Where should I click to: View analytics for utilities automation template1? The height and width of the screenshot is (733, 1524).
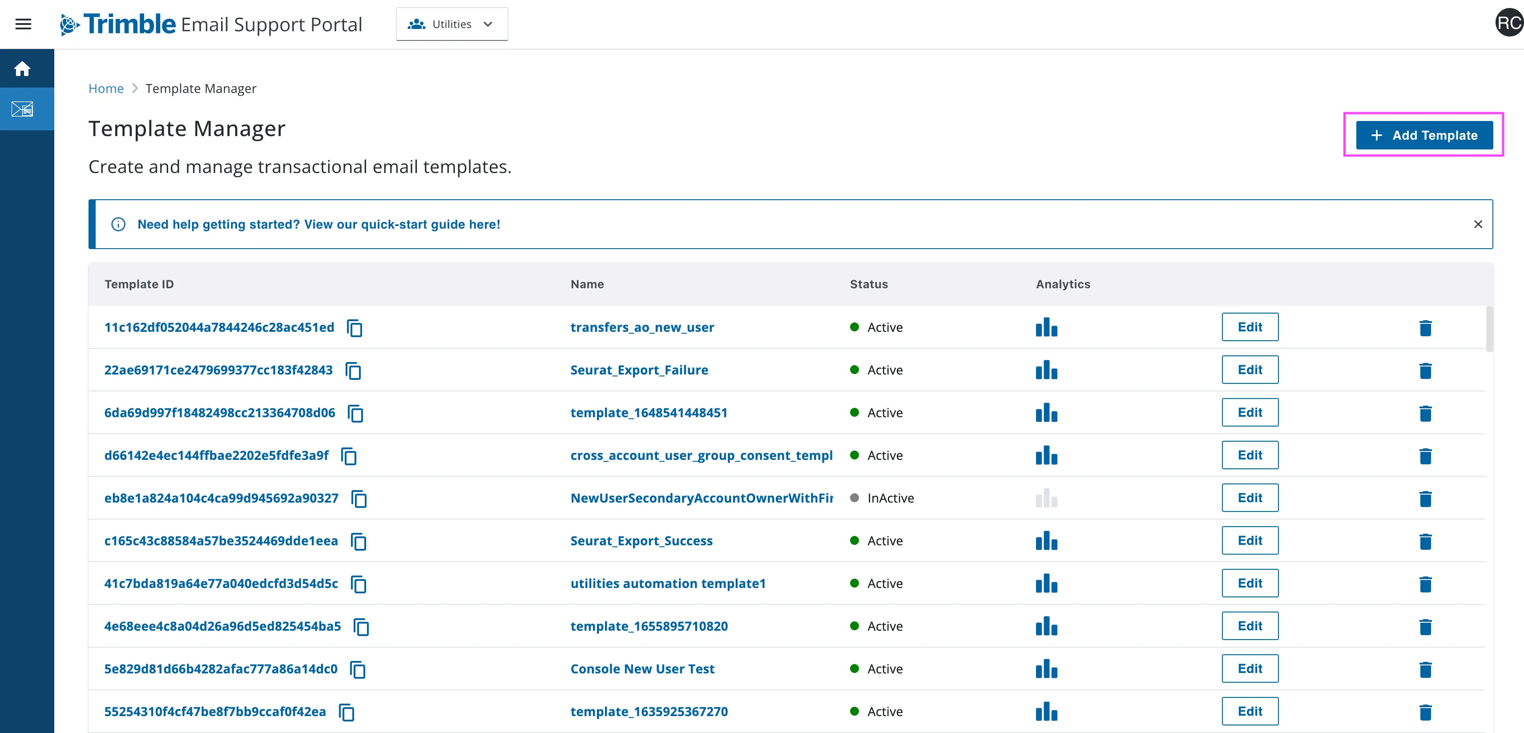tap(1046, 583)
